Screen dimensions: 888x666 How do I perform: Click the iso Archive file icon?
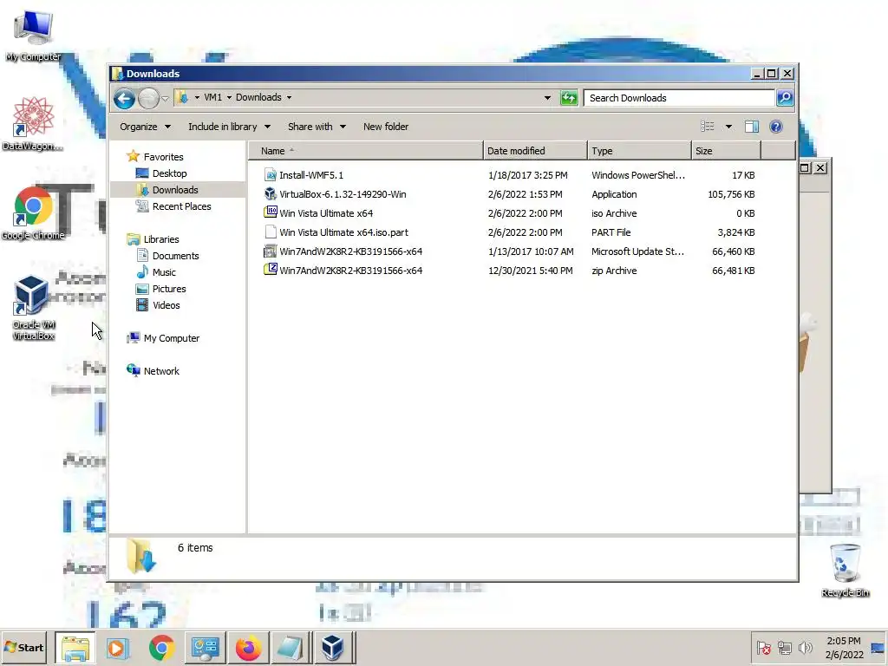click(x=271, y=213)
